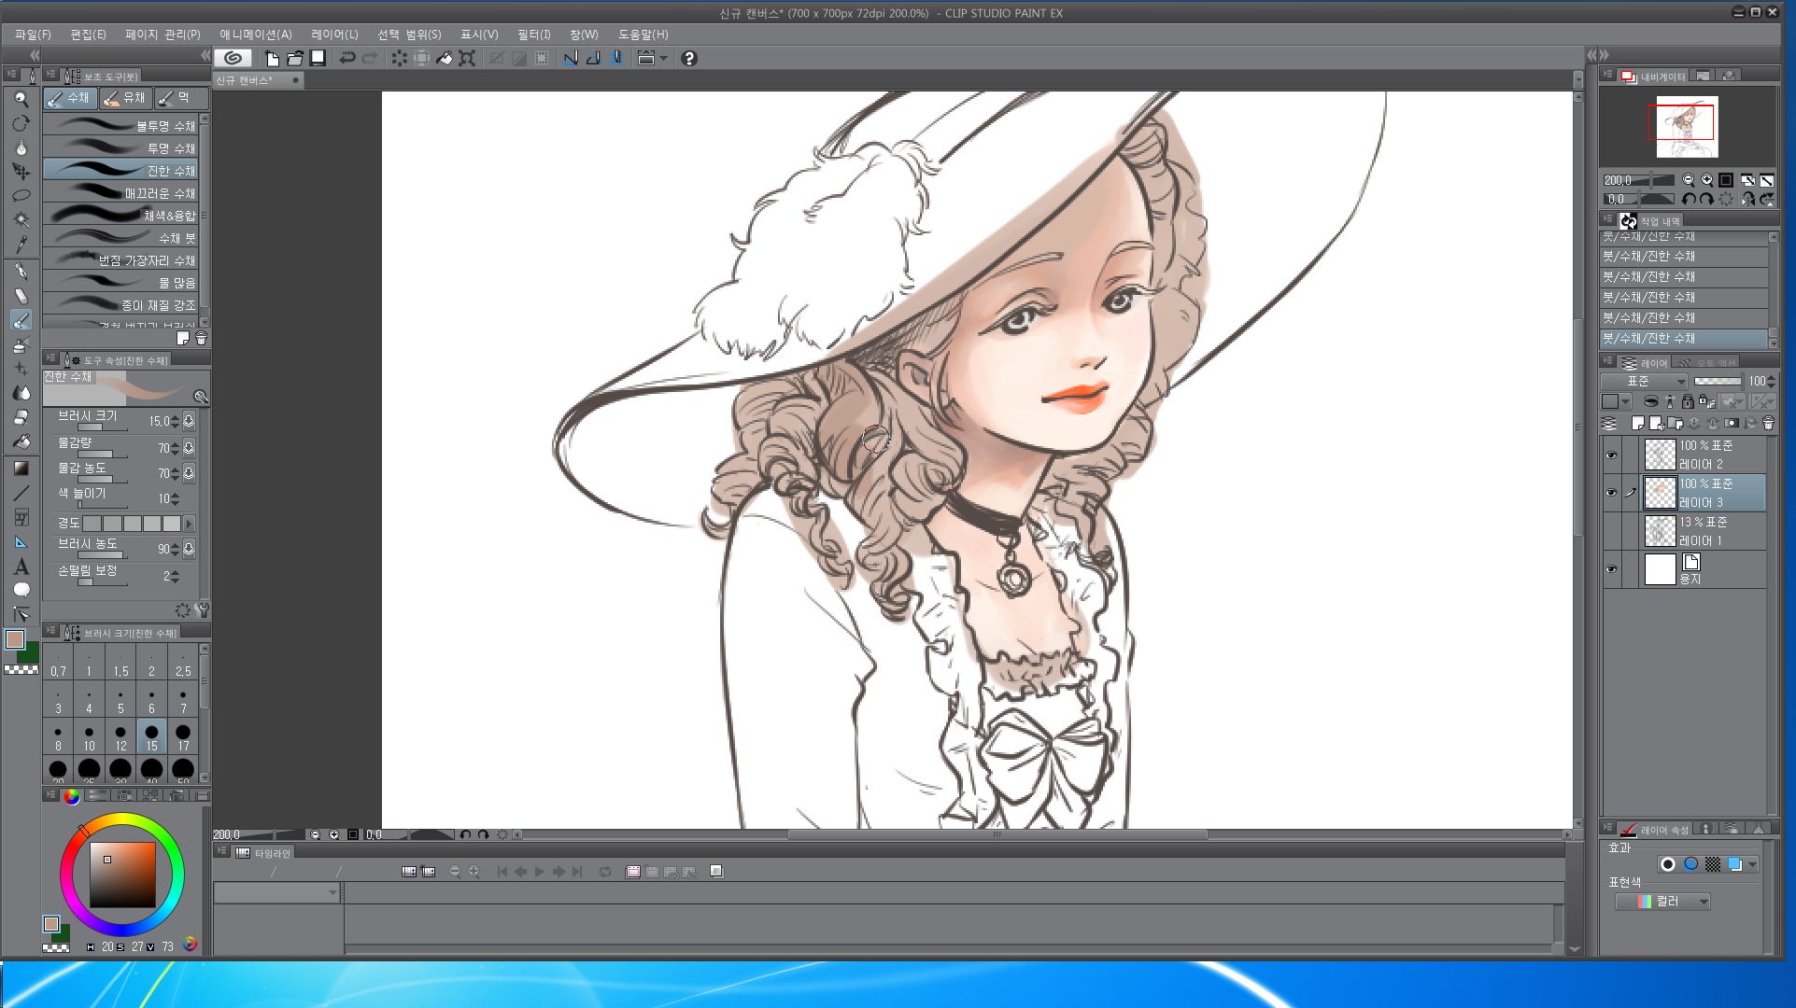The height and width of the screenshot is (1008, 1796).
Task: Open sub tool detail wrench icon
Action: pos(203,609)
